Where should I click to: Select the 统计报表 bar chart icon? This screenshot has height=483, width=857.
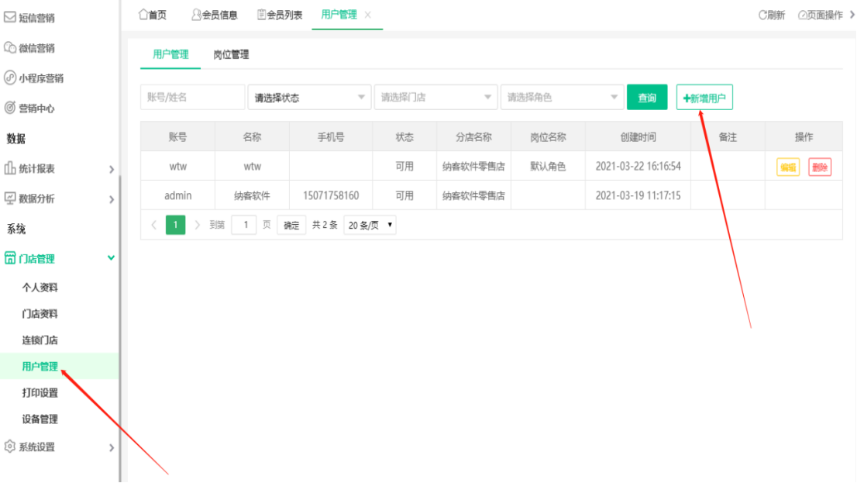coord(11,167)
